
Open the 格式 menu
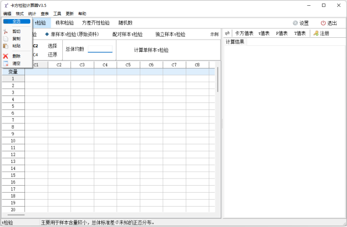pos(20,14)
